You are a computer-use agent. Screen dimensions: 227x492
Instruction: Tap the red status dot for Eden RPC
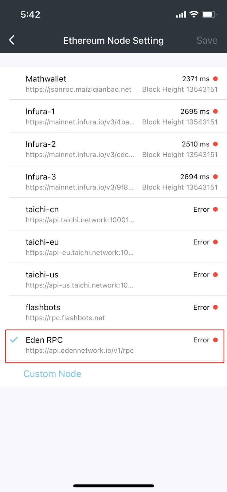pos(215,340)
